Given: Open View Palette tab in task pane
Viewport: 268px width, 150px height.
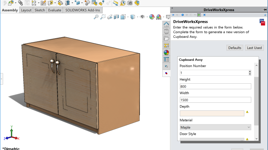Looking at the screenshot, I should point(166,45).
